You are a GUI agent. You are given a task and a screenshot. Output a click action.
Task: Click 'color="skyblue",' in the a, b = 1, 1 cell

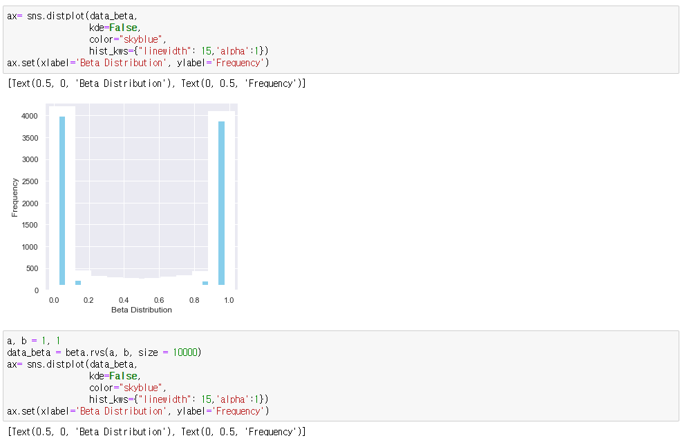tap(127, 388)
